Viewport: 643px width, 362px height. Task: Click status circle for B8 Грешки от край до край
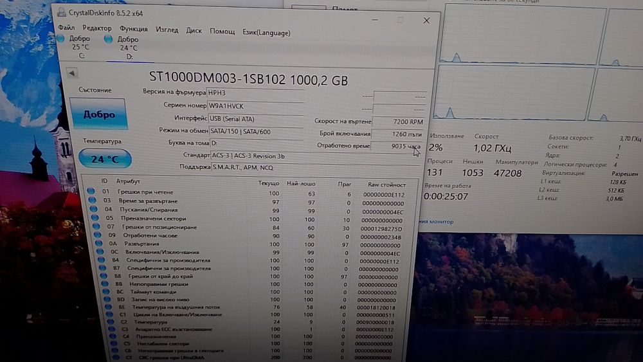[104, 276]
